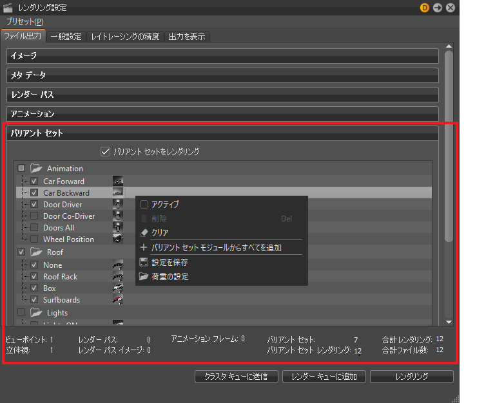Click the floppy disk icon beside 設定を保存
The height and width of the screenshot is (403, 495).
coord(144,262)
